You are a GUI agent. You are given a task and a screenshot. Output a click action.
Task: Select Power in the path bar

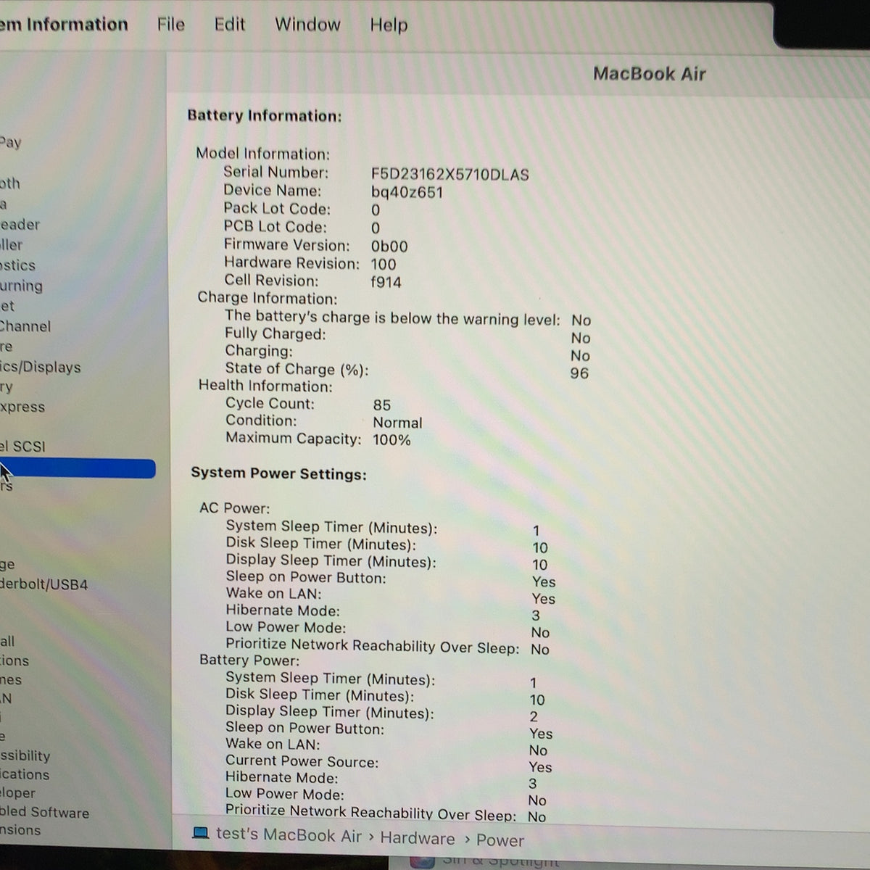coord(500,840)
